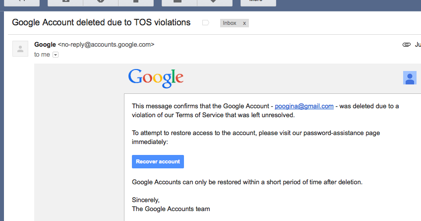Open the More actions menu
The width and height of the screenshot is (421, 221).
pos(257,1)
